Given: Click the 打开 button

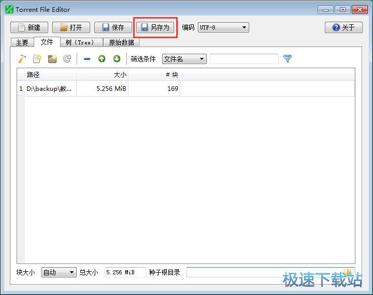Looking at the screenshot, I should pos(71,27).
